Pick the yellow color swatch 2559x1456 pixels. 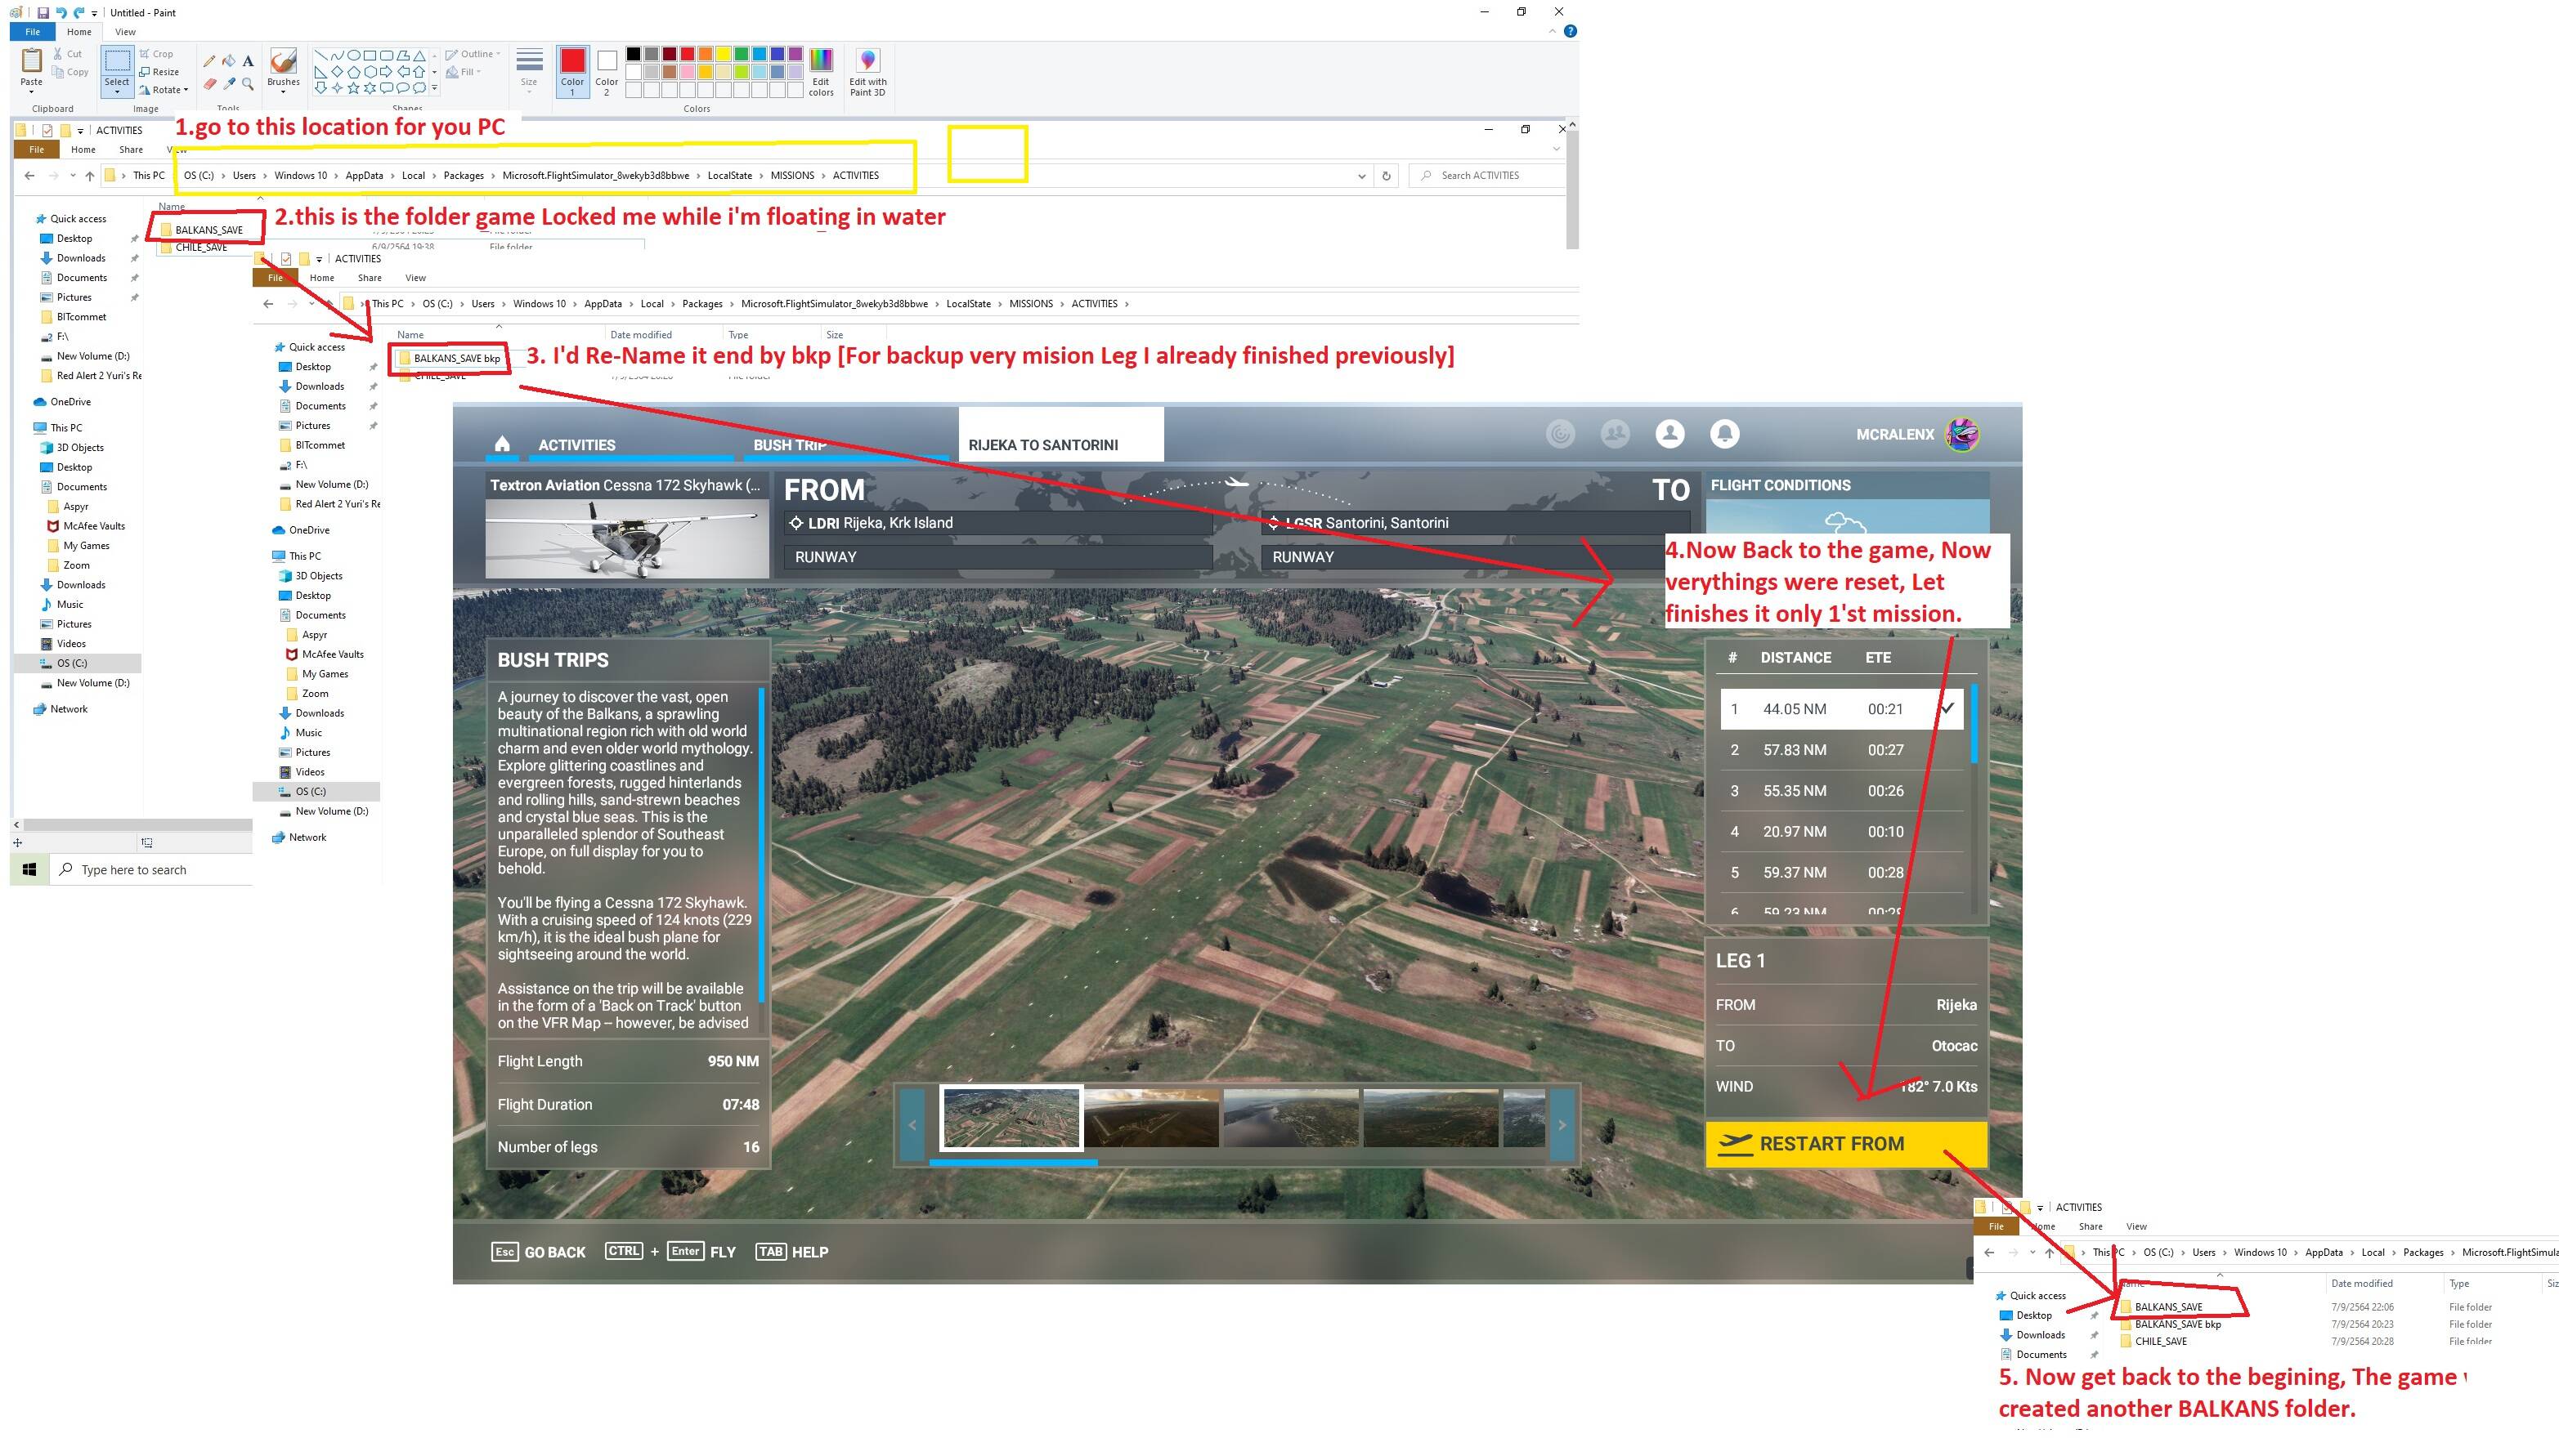tap(724, 54)
